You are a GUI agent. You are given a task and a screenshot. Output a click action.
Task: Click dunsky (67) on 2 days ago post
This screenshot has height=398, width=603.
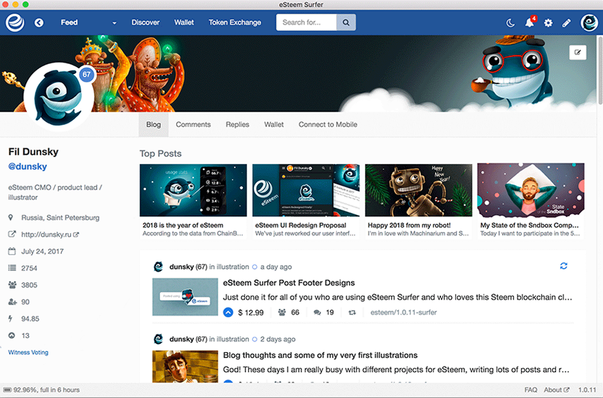[x=188, y=339]
